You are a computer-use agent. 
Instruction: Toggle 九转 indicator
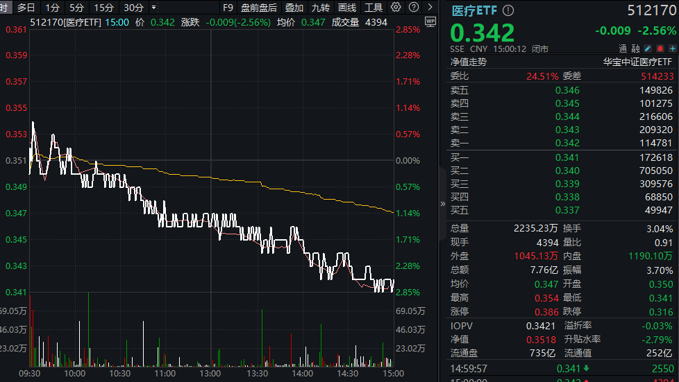[x=321, y=8]
